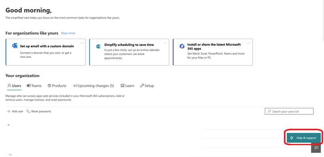
Task: Click Reset password
Action: point(38,111)
